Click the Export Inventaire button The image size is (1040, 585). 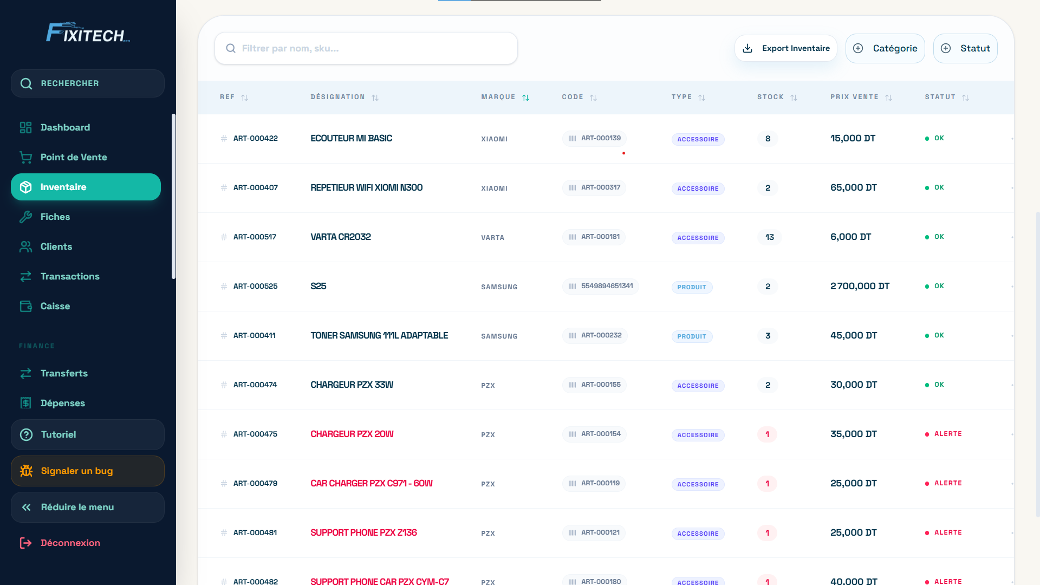click(x=786, y=48)
